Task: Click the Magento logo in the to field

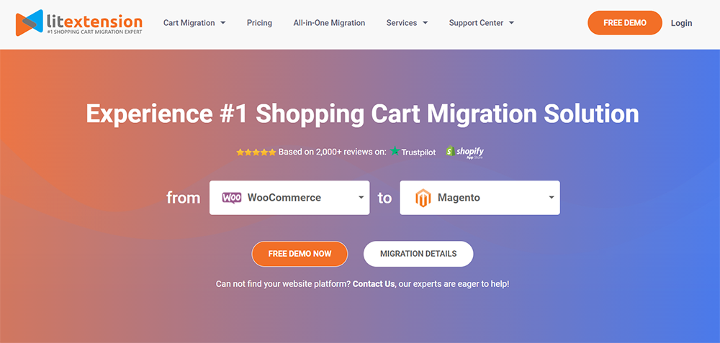Action: click(423, 198)
